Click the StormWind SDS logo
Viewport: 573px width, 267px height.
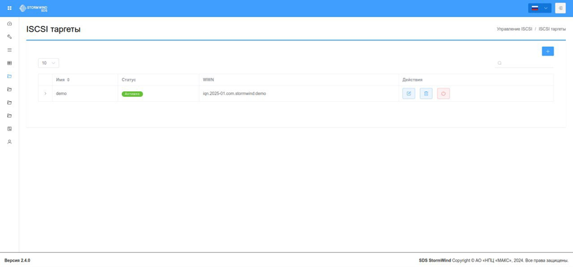click(x=34, y=8)
